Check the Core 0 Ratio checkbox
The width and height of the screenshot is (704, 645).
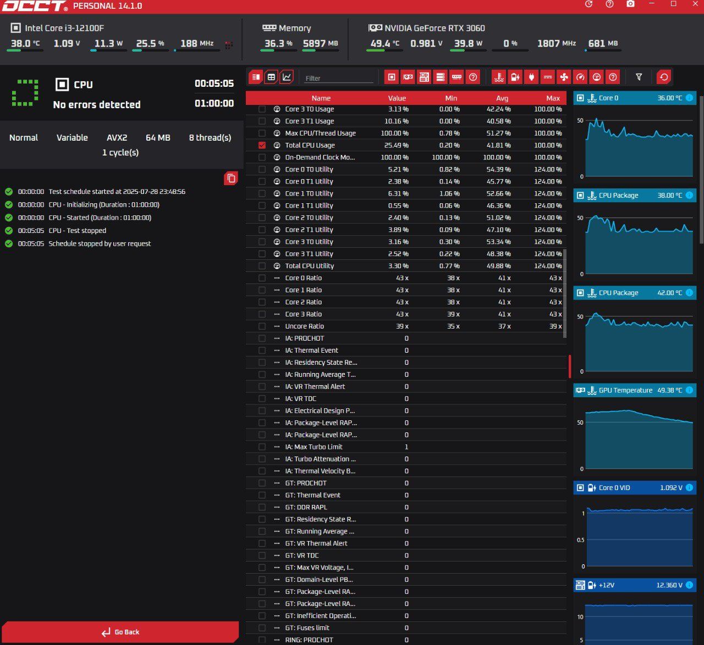tap(262, 278)
